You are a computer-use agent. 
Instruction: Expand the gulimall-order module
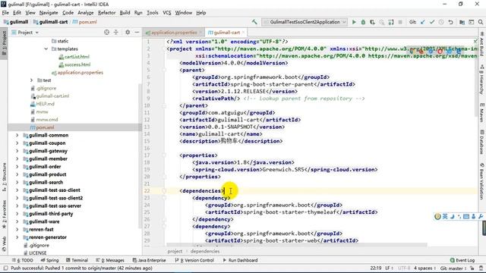[17, 167]
